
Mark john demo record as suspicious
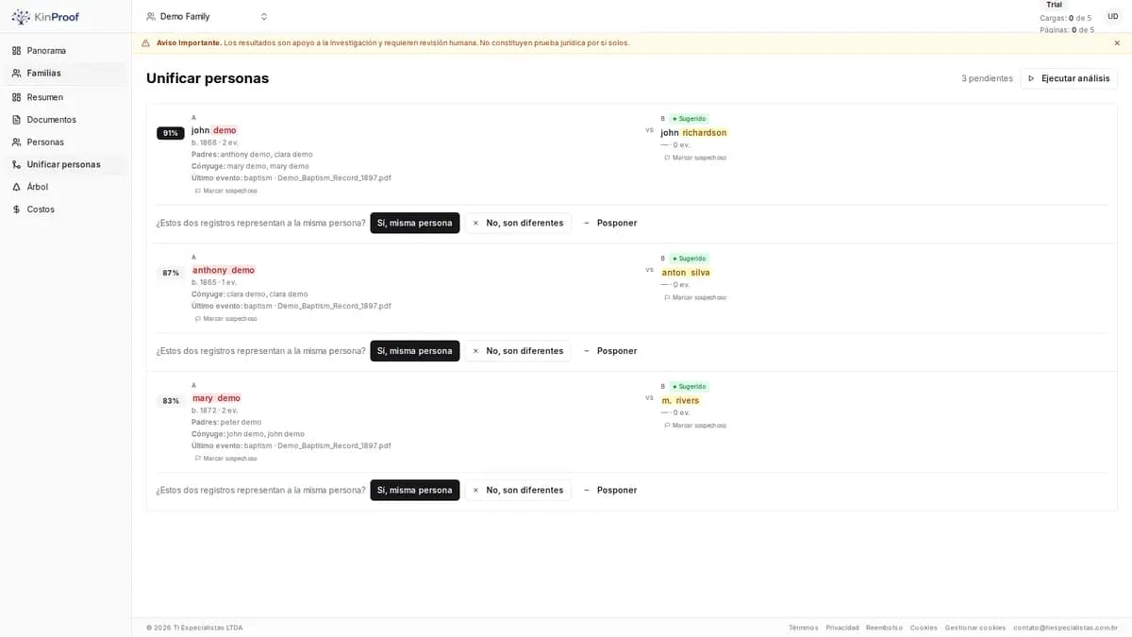(225, 191)
